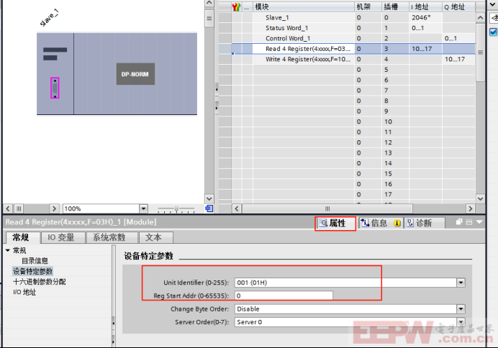Viewport: 498px width, 348px height.
Task: Open the Change Byte Order dropdown
Action: coord(461,308)
